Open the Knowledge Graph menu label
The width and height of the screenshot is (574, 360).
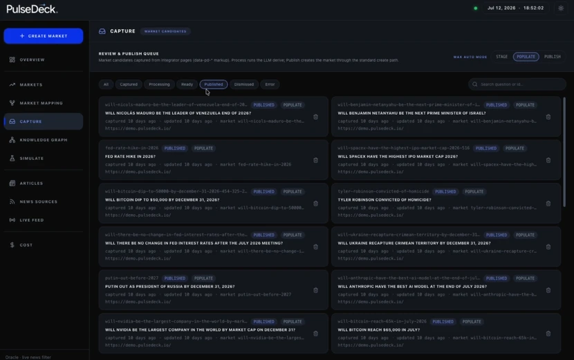click(44, 140)
